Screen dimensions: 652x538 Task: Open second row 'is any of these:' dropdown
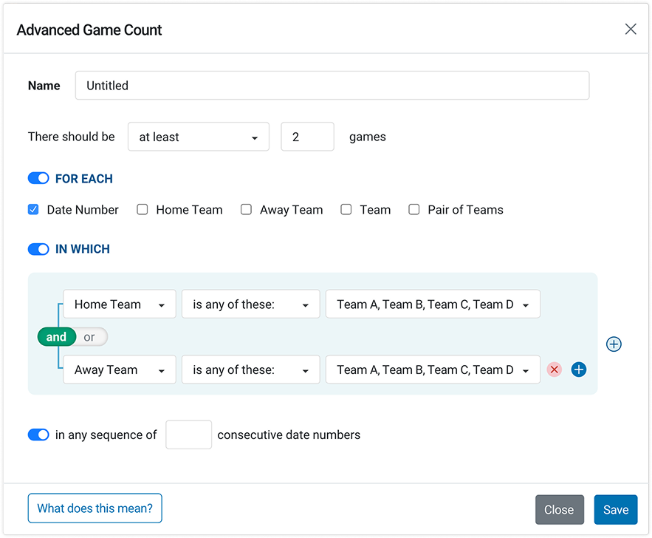point(251,370)
